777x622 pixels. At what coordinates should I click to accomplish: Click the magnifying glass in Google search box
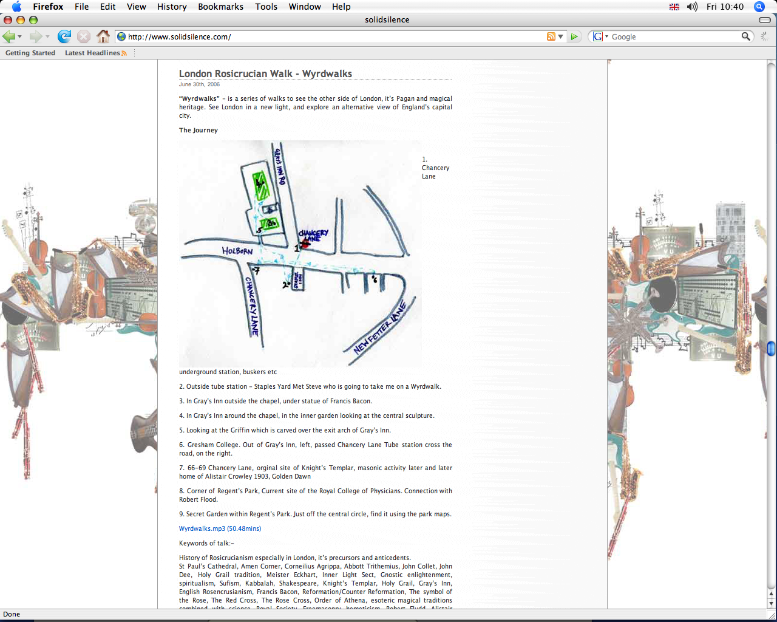pyautogui.click(x=745, y=36)
